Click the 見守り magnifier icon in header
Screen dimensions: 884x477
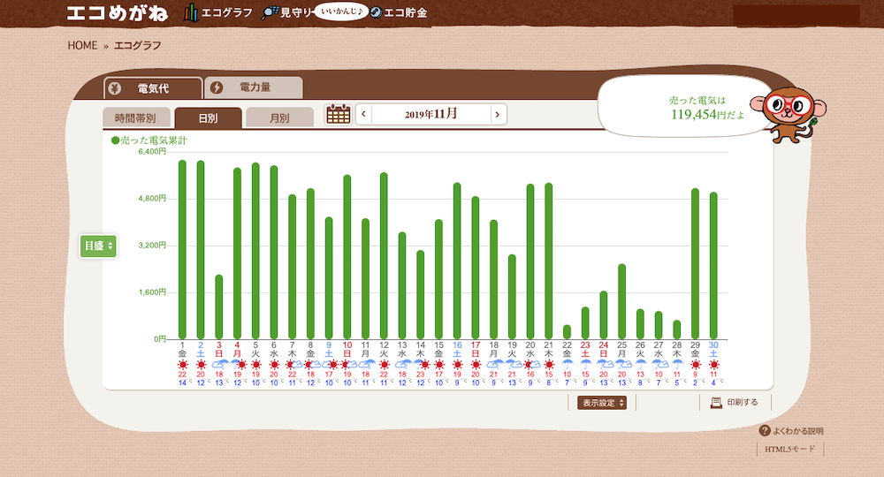coord(270,13)
